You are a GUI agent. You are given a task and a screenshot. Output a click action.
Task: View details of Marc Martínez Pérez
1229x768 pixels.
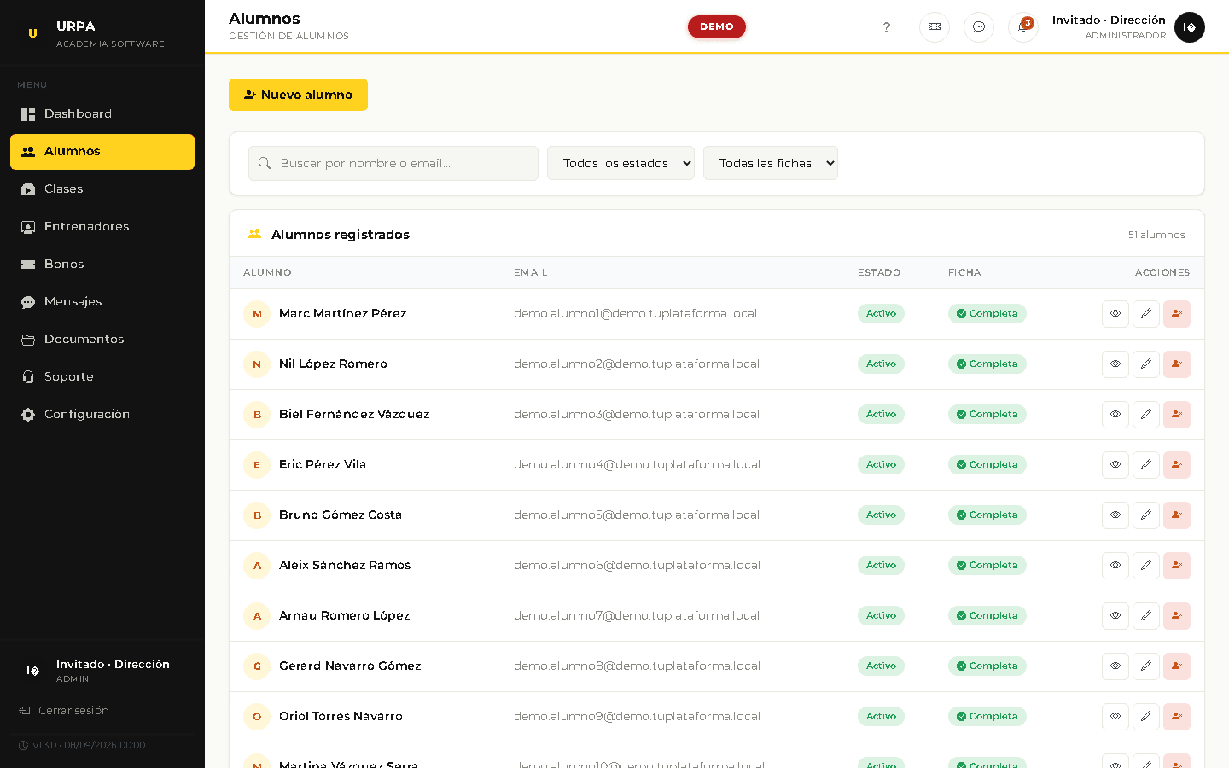pyautogui.click(x=1115, y=314)
